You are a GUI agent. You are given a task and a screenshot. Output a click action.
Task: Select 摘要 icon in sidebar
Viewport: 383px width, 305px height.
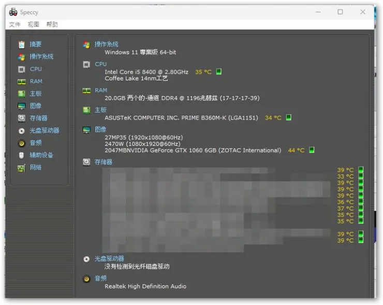[22, 45]
